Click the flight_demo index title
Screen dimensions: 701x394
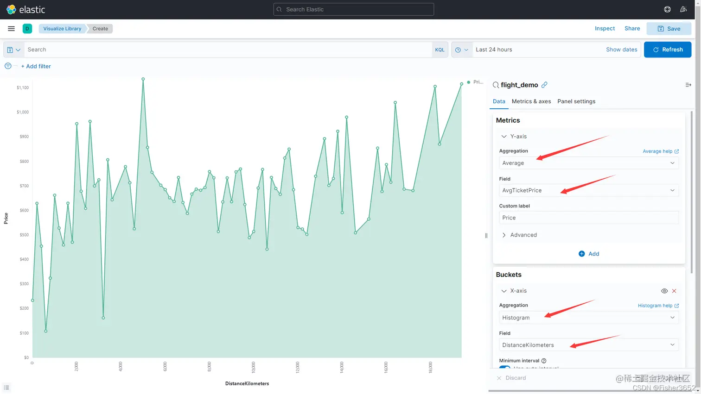(x=519, y=85)
